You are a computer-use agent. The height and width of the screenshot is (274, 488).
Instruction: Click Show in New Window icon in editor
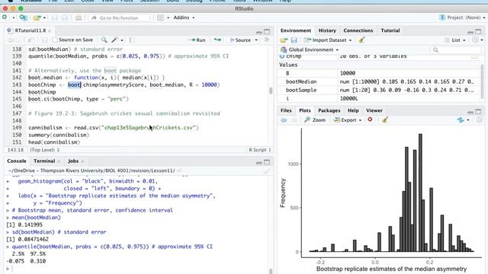(x=30, y=40)
